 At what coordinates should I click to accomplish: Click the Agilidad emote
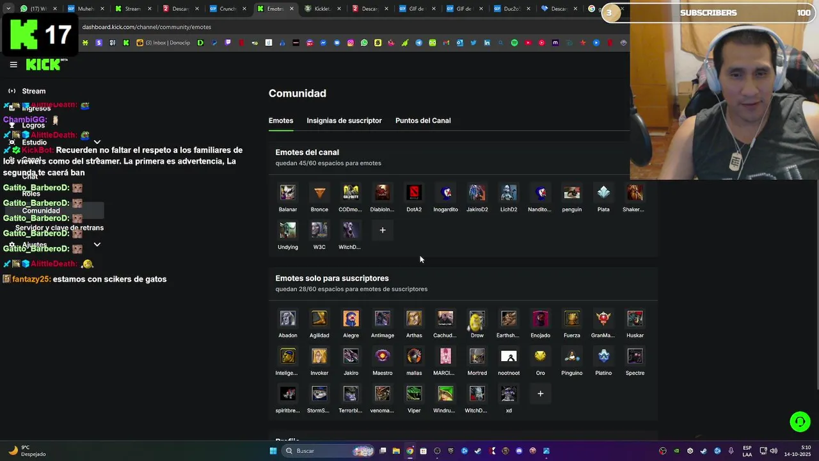click(x=319, y=319)
